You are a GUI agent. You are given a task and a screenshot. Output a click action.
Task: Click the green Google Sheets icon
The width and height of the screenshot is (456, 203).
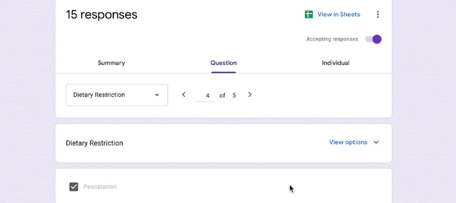pyautogui.click(x=309, y=15)
